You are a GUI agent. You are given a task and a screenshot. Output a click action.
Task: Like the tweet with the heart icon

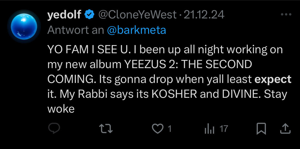coord(157,129)
